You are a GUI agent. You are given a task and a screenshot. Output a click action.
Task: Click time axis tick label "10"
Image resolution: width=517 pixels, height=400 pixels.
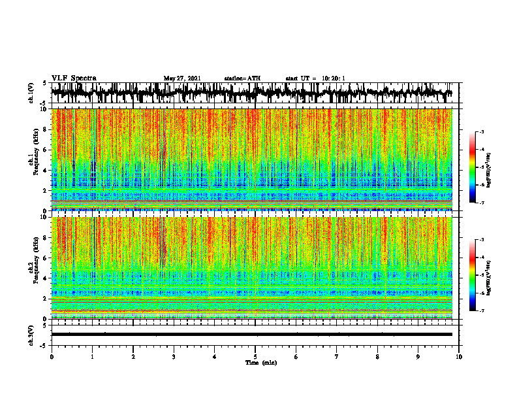point(459,357)
